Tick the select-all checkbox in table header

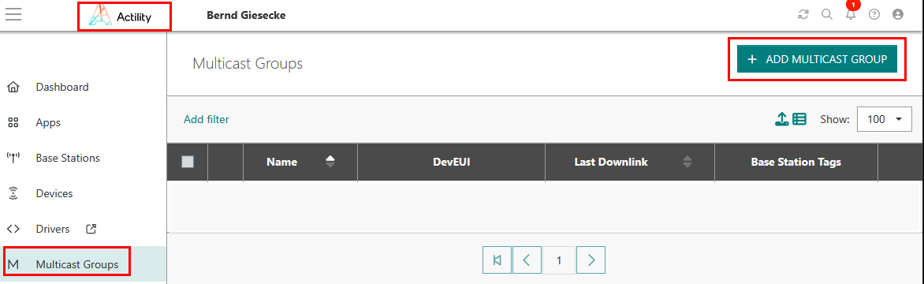pyautogui.click(x=188, y=162)
